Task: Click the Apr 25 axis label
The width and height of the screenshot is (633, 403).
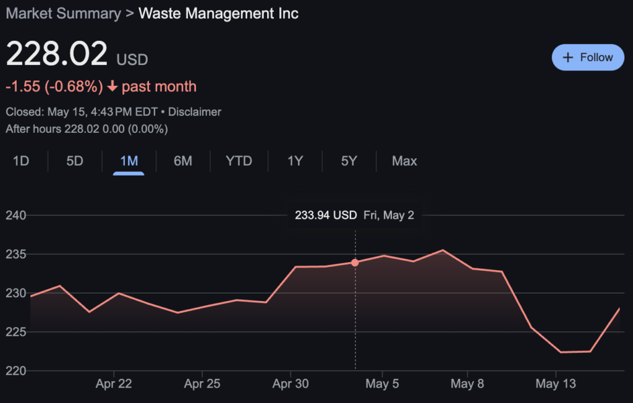Action: click(202, 384)
